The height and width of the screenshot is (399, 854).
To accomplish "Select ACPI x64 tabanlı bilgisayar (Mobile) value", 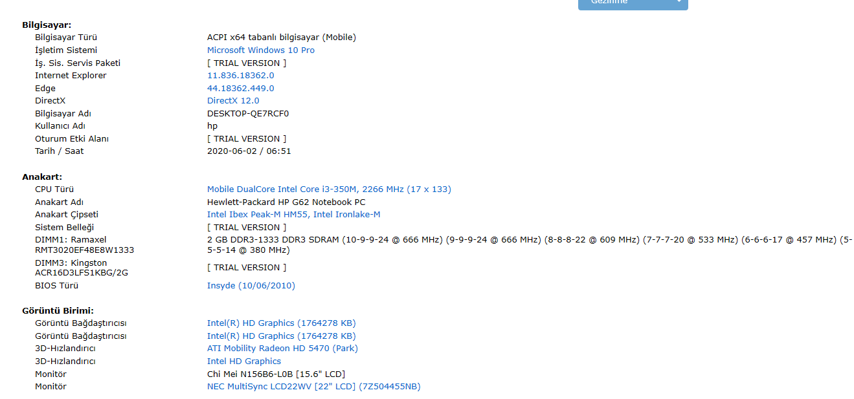I will click(282, 37).
